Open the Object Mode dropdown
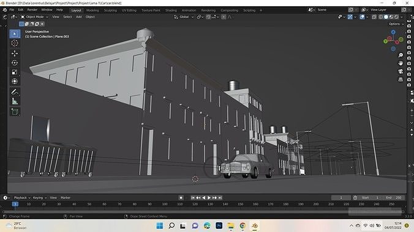This screenshot has width=414, height=232. (x=34, y=17)
